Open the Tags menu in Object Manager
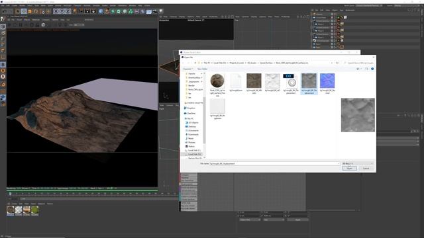Screen dimensions: 424x238 point(342,11)
